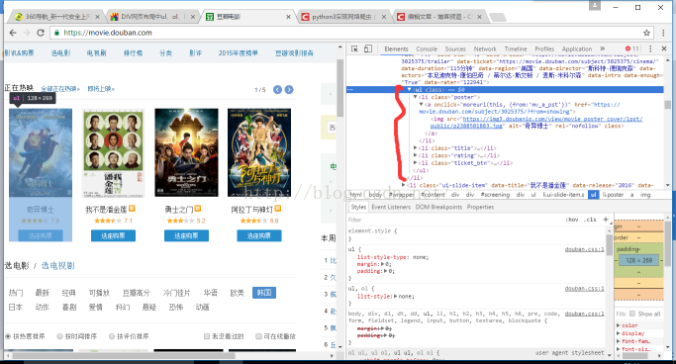Open the Profiles tab
Image resolution: width=676 pixels, height=364 pixels.
[x=544, y=49]
